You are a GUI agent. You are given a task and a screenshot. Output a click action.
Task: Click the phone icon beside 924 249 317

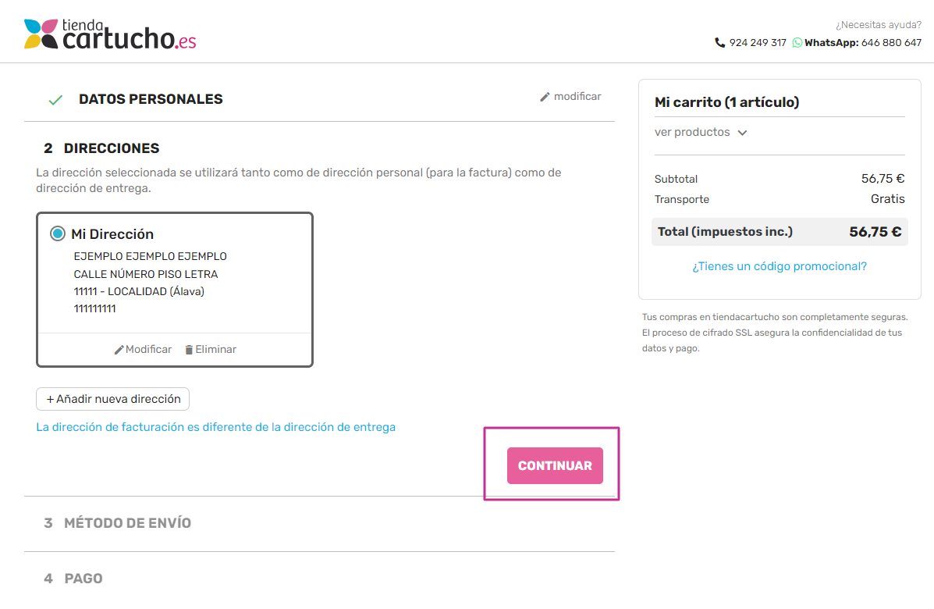pos(719,43)
